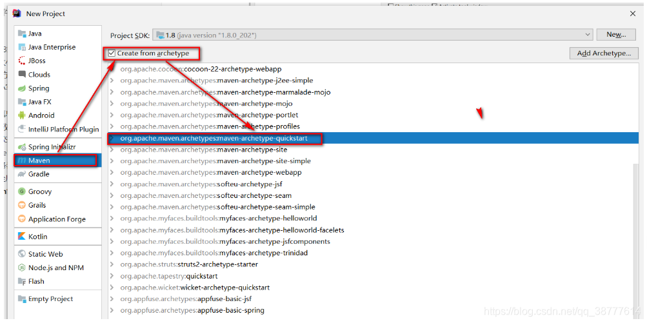The height and width of the screenshot is (323, 647).
Task: Expand the appfuse-basic-spring chevron
Action: click(112, 310)
